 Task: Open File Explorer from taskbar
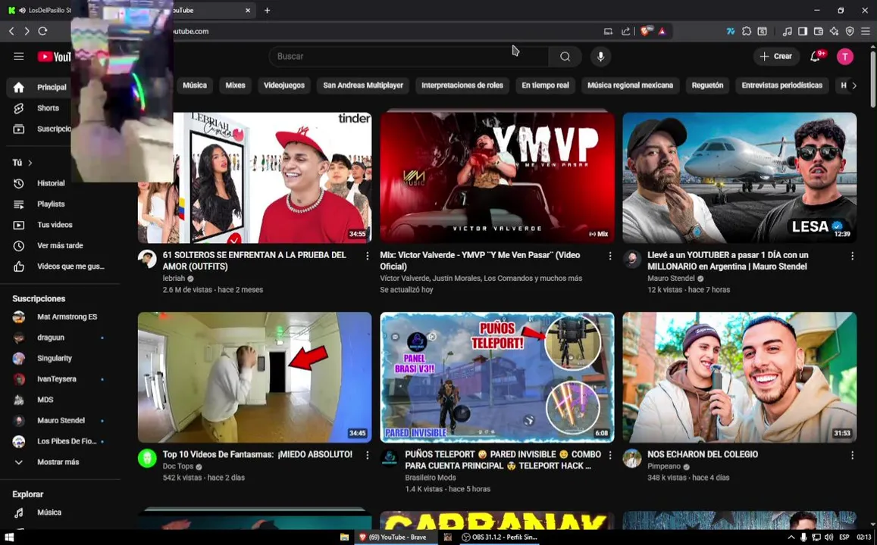click(345, 537)
